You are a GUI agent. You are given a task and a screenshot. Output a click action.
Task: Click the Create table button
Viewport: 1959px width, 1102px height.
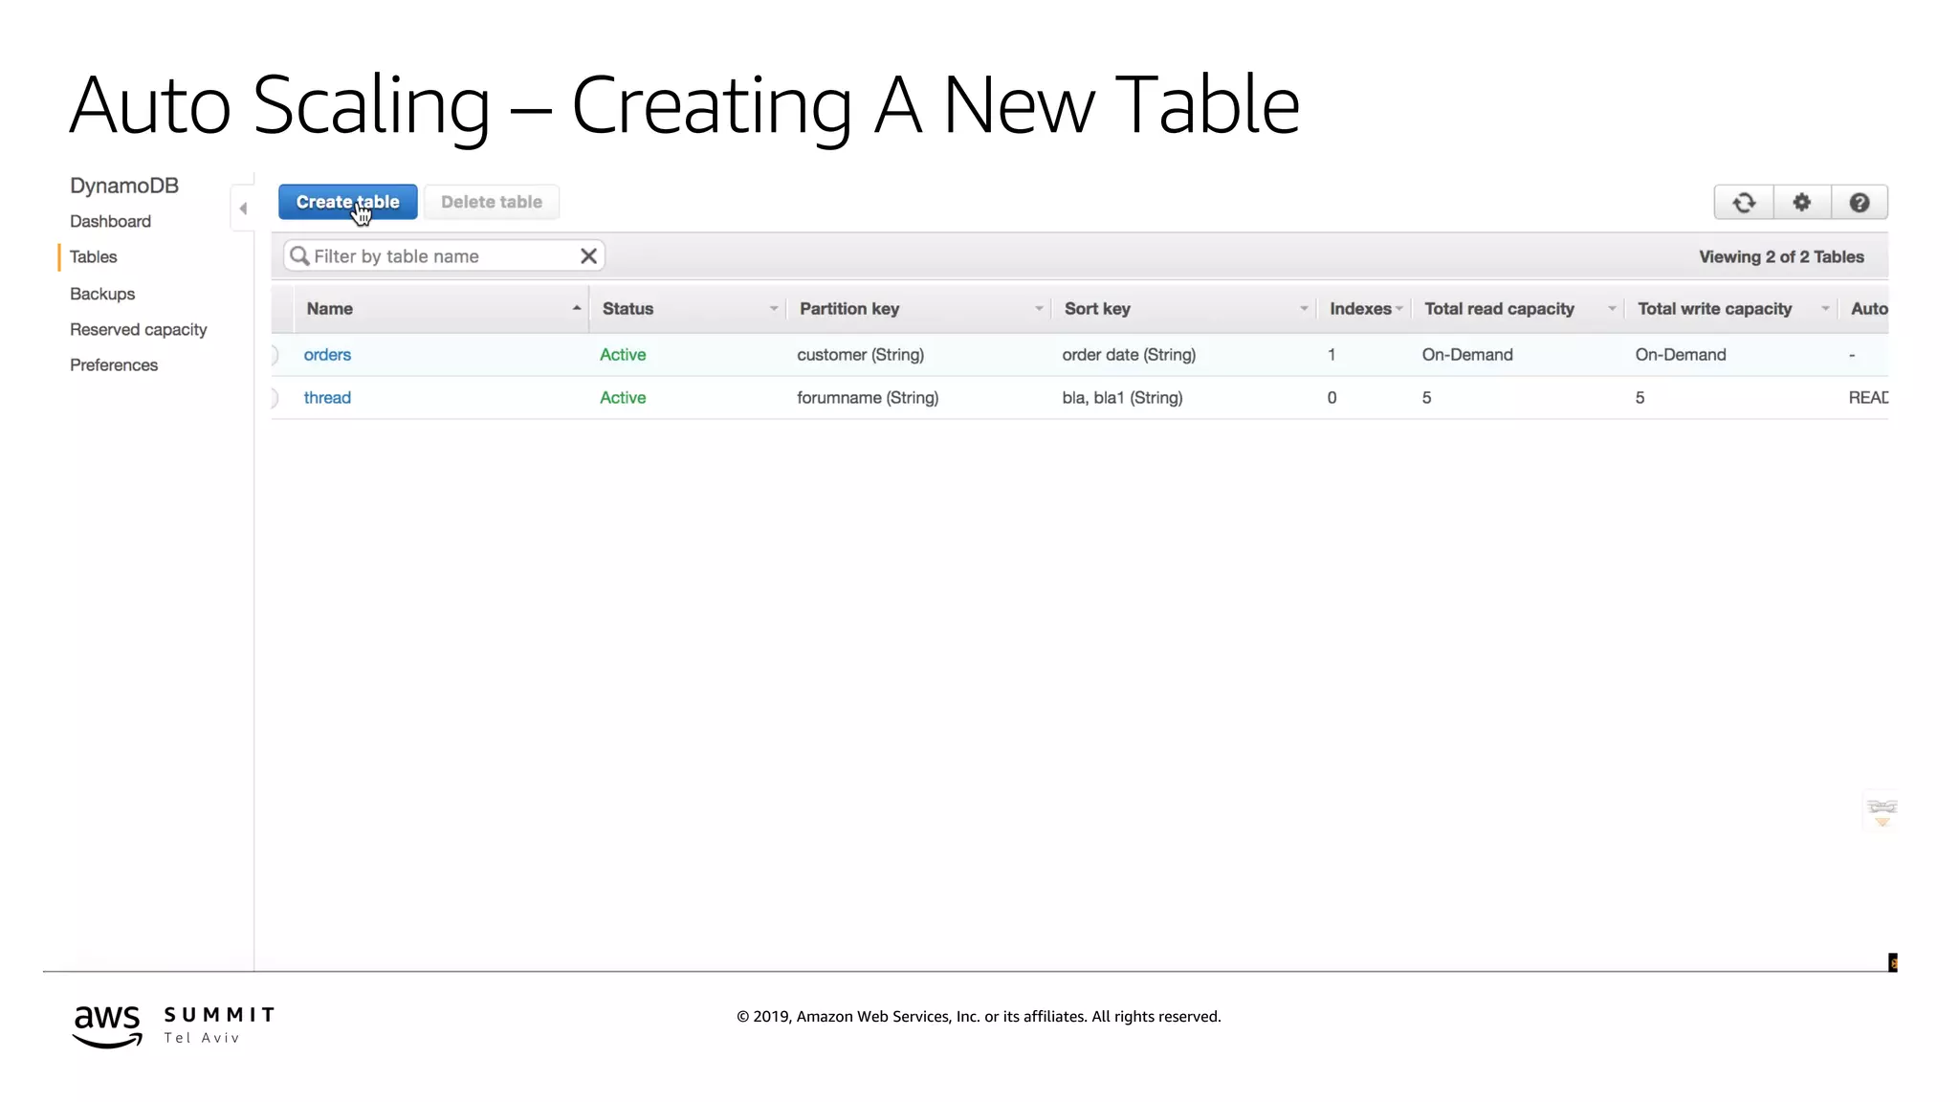tap(347, 202)
